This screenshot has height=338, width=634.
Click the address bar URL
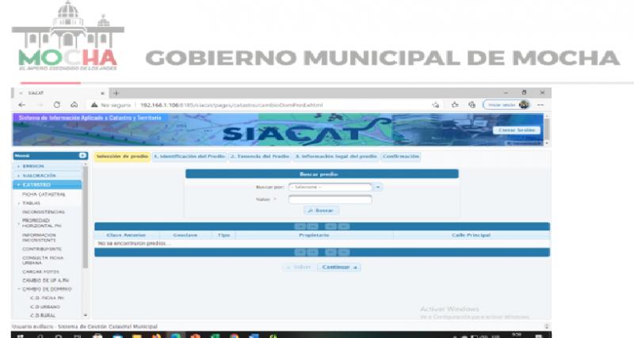pos(231,105)
